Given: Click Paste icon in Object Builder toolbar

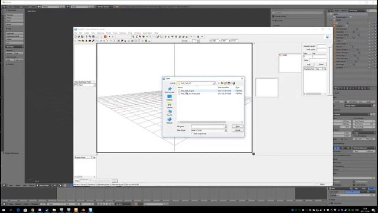Looking at the screenshot, I should pyautogui.click(x=93, y=37).
